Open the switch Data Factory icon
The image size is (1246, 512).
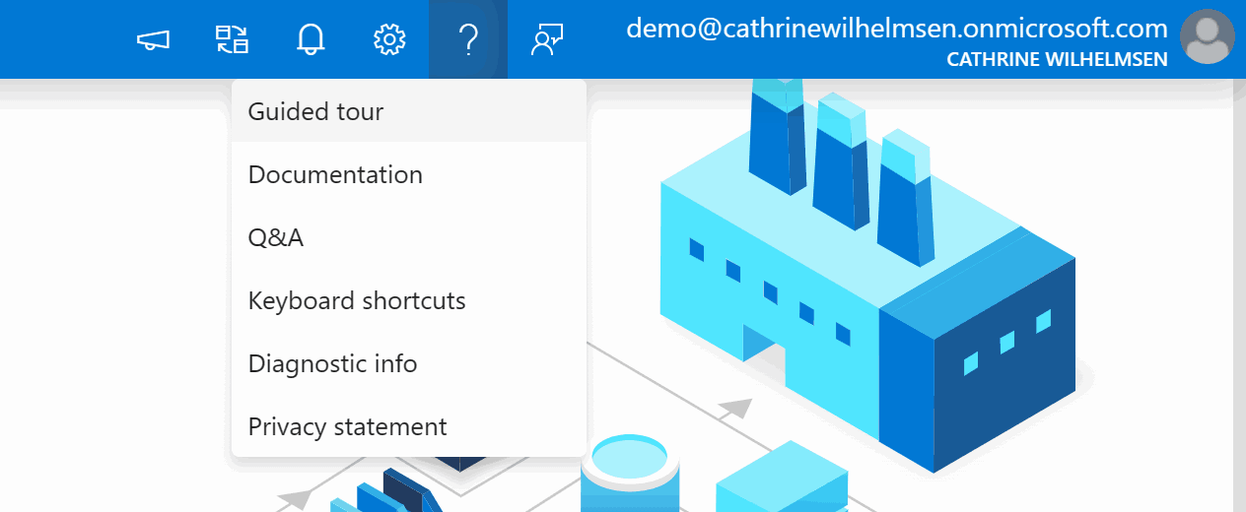coord(233,39)
